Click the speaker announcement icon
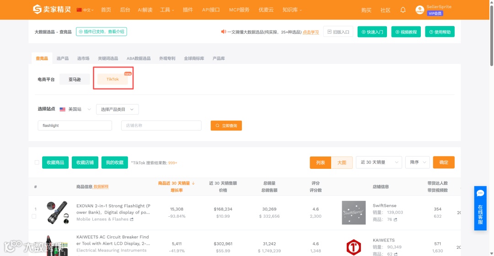The image size is (494, 256). (x=223, y=32)
